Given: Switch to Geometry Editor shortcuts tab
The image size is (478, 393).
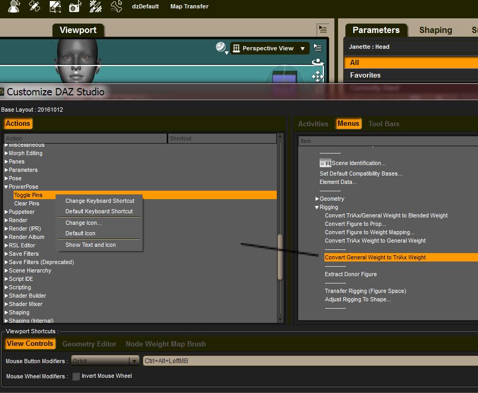Looking at the screenshot, I should 89,344.
